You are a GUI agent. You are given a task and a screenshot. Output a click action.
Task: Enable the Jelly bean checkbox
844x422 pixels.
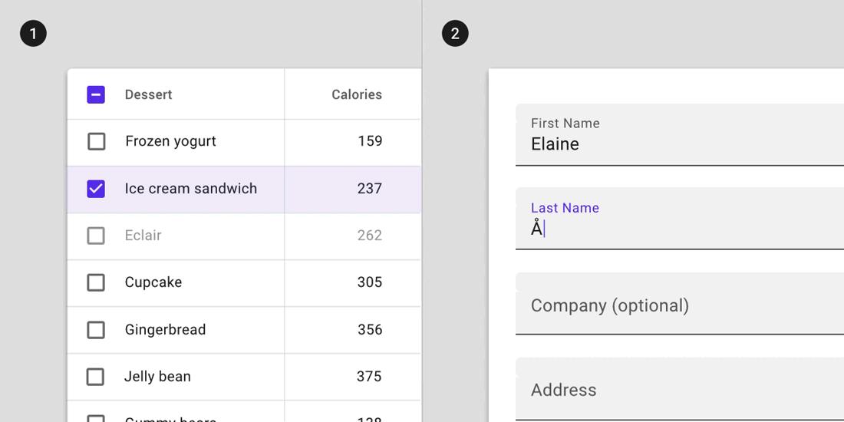click(x=96, y=377)
